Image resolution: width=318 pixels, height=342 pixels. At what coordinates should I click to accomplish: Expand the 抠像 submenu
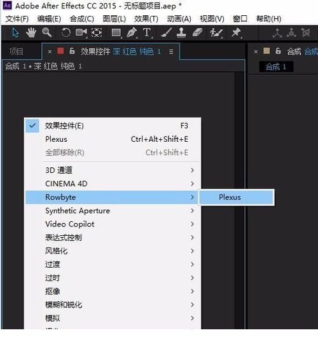[x=113, y=291]
